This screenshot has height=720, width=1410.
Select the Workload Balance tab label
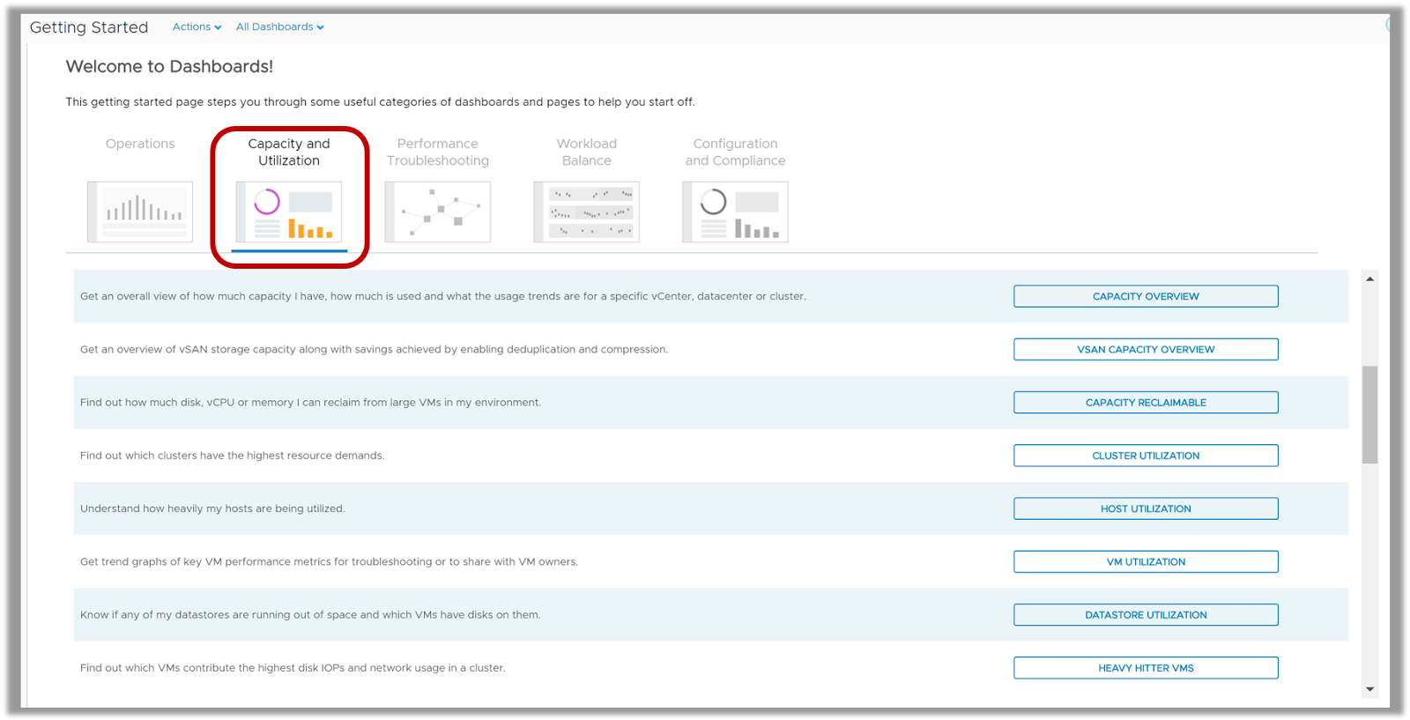click(x=587, y=152)
